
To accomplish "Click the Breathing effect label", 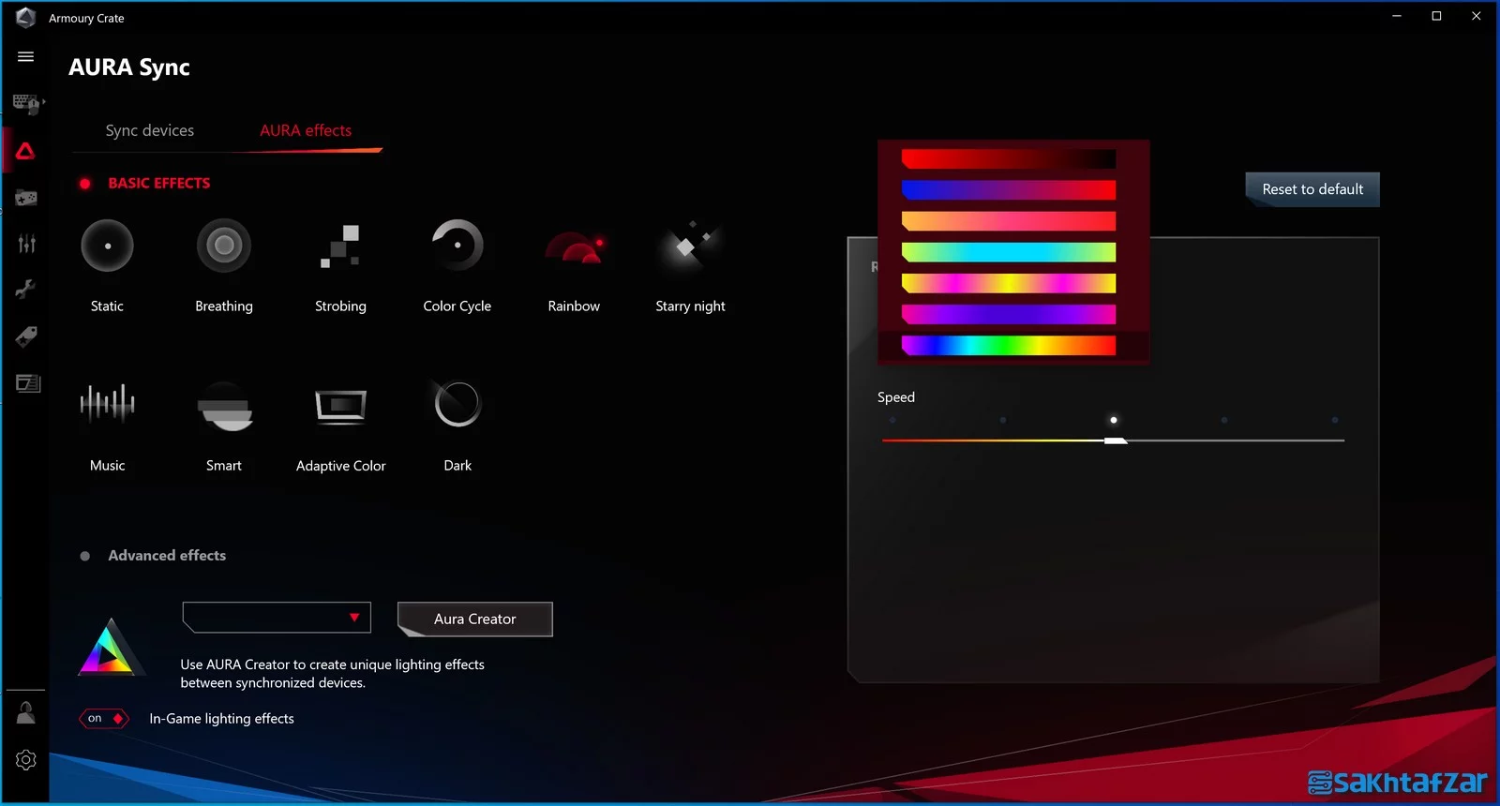I will click(224, 306).
